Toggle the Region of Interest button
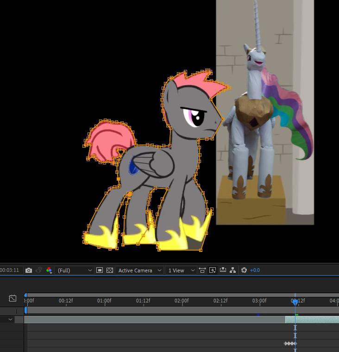Viewport: 339px width, 352px height. coord(100,270)
